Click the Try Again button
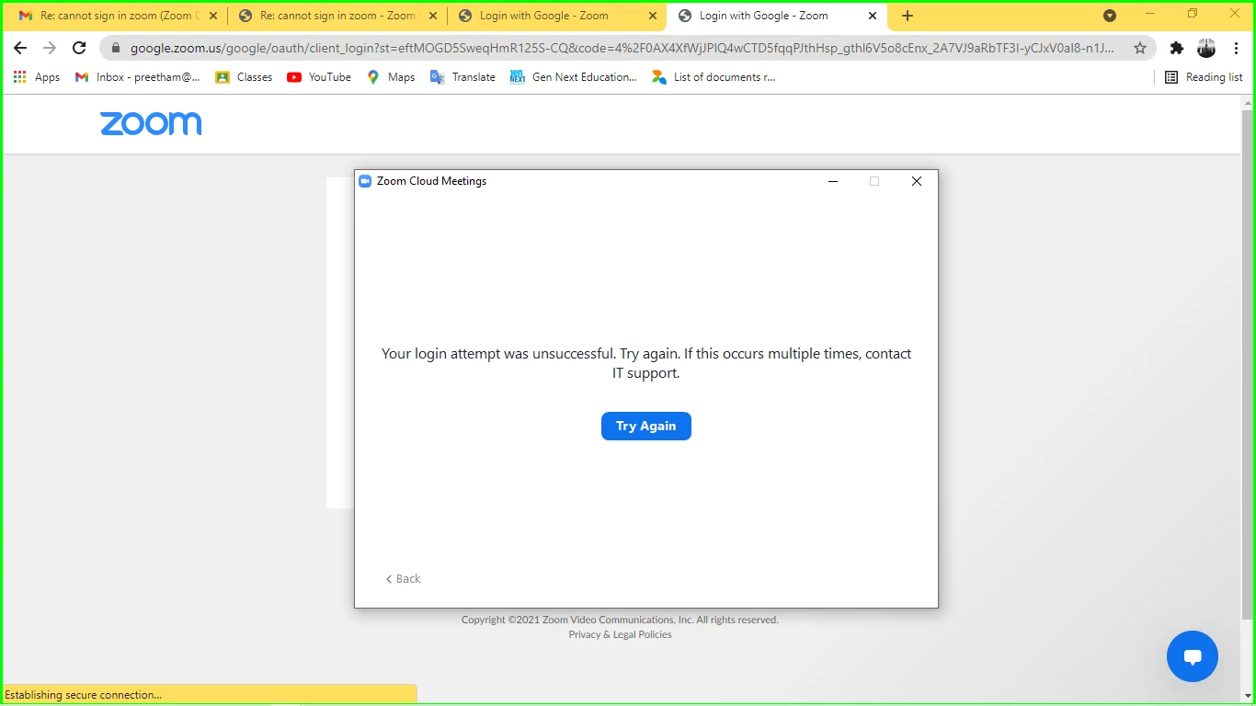This screenshot has height=706, width=1256. point(645,426)
